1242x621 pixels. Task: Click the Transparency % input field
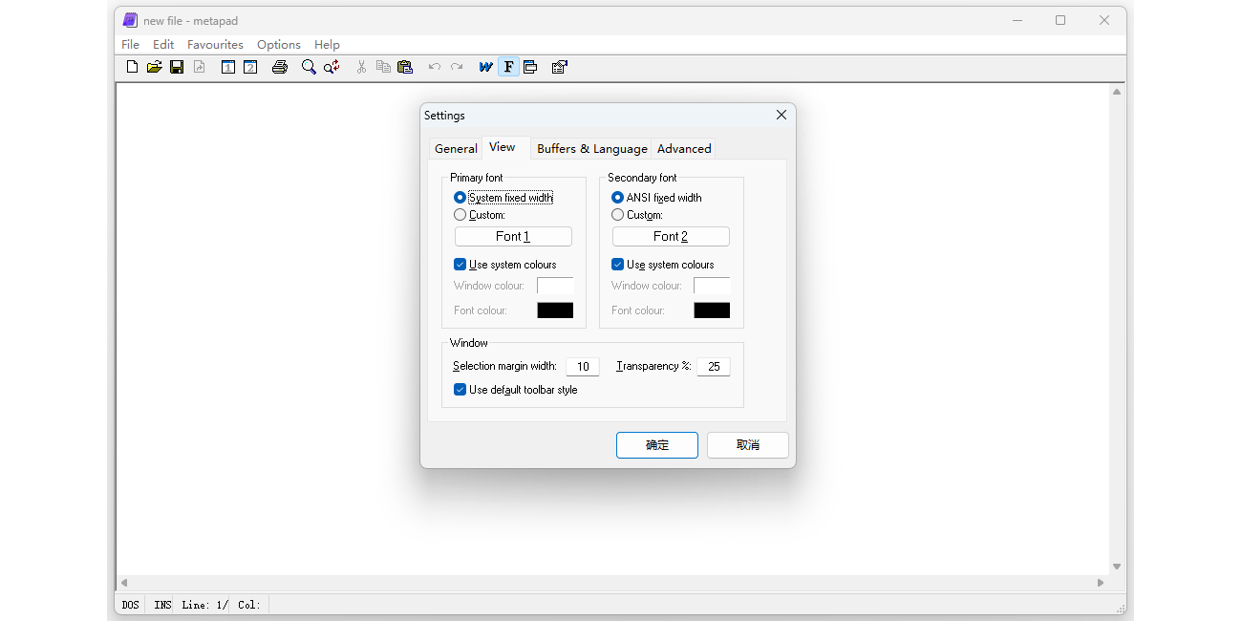pyautogui.click(x=714, y=367)
